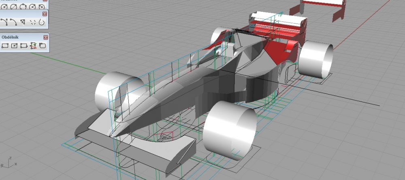
Task: Select the second arc tool with two endpoints
Action: point(13,22)
